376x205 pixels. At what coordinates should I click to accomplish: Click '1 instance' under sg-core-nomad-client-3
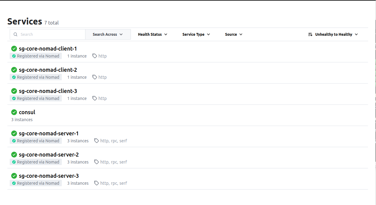tap(77, 98)
